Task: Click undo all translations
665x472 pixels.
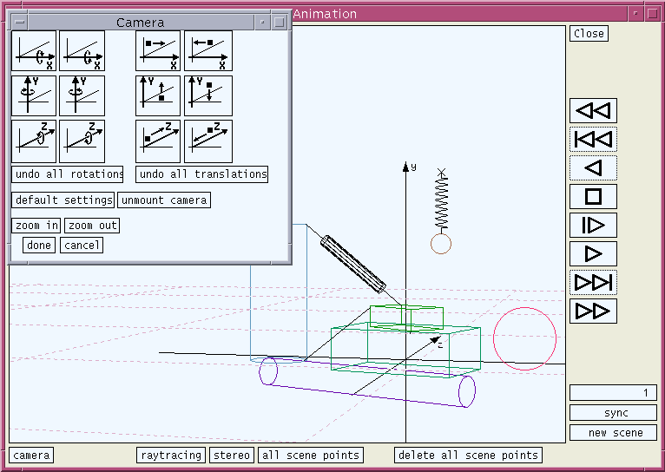Action: (202, 174)
